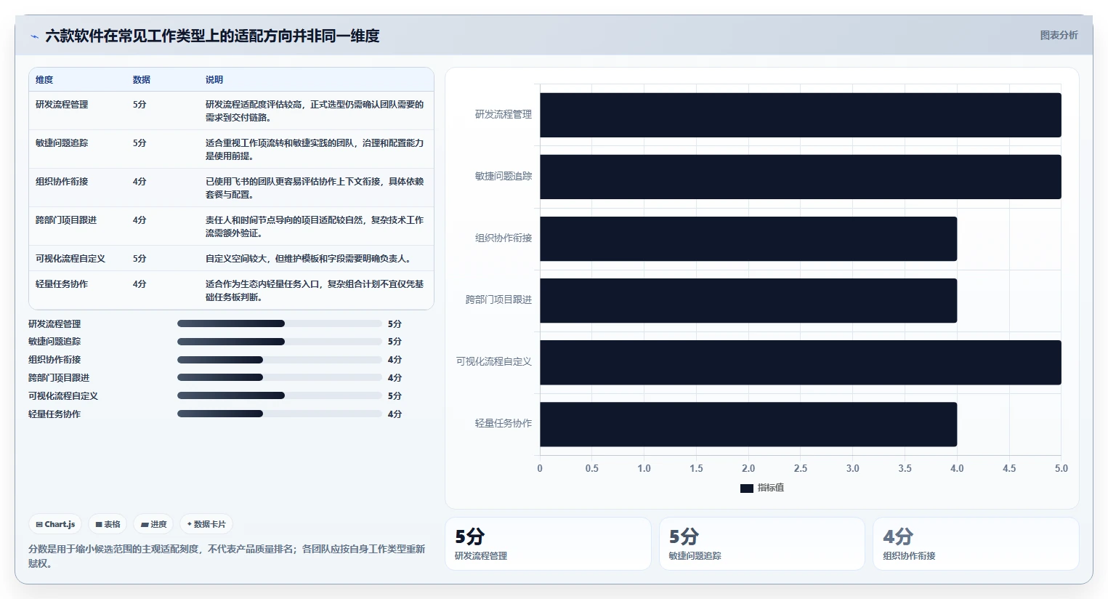Click the 跨部门项目跟进 chart axis label
This screenshot has height=599, width=1108.
pyautogui.click(x=498, y=300)
